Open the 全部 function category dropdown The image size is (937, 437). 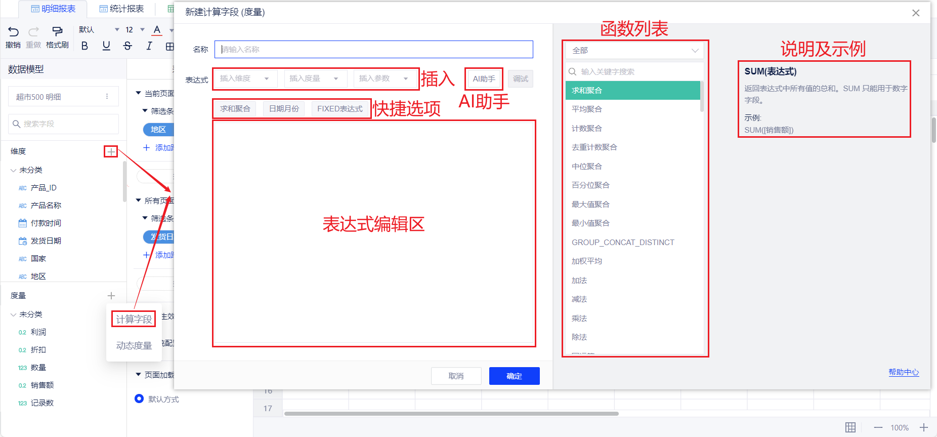634,51
